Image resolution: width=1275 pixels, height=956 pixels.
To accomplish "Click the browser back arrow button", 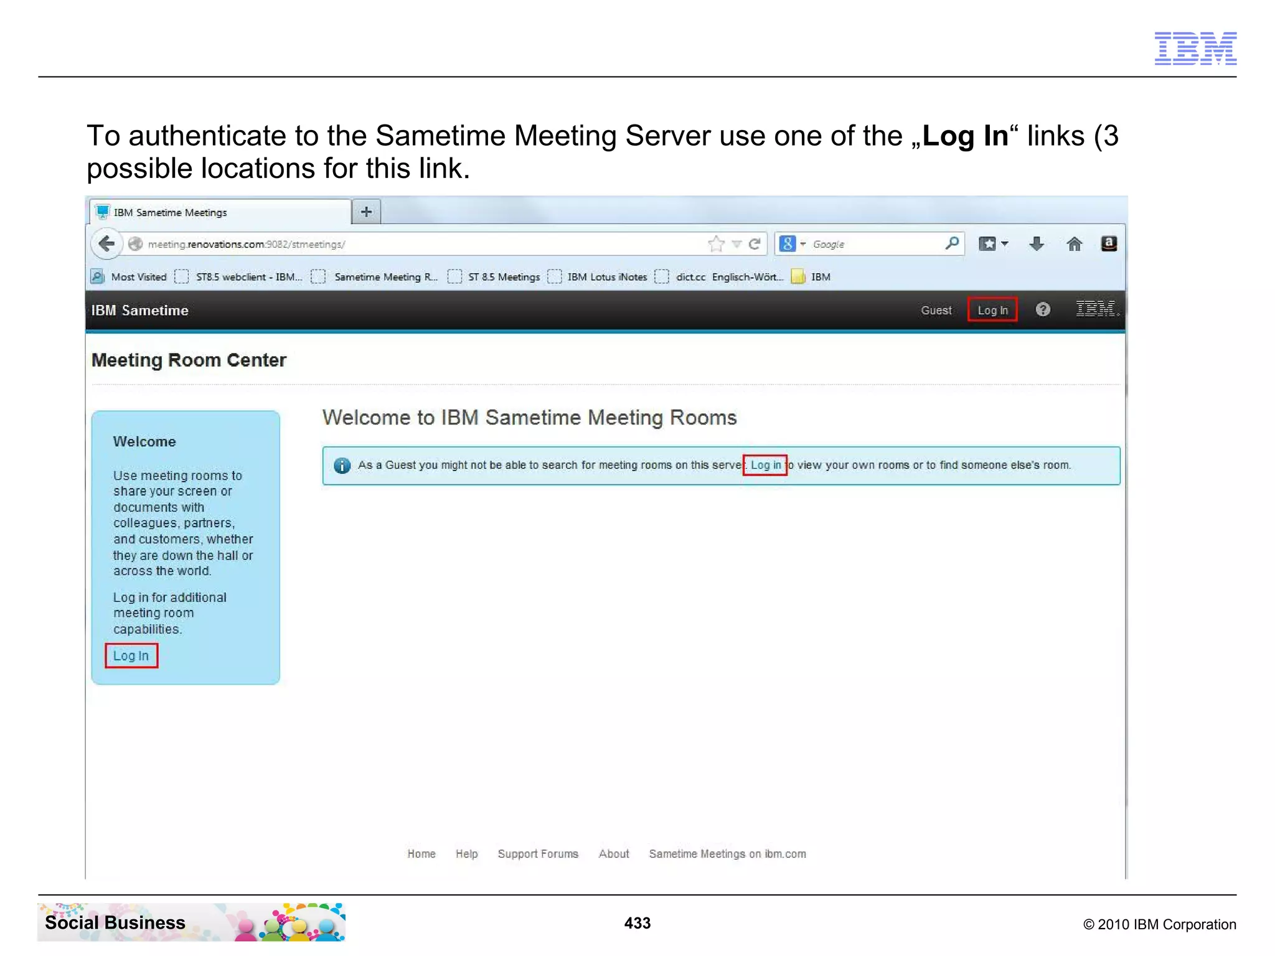I will click(x=106, y=243).
